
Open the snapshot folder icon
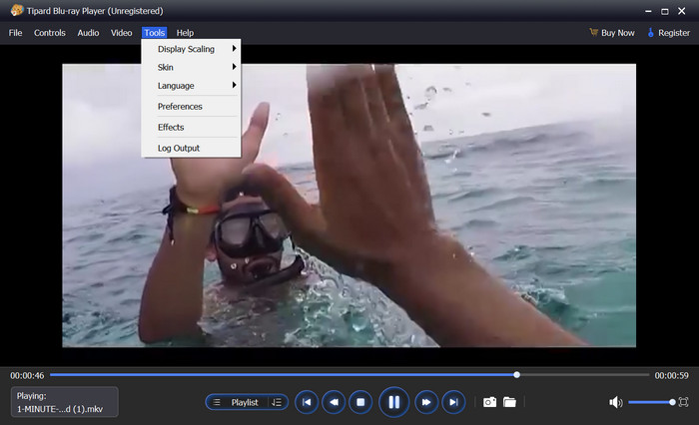coord(509,402)
